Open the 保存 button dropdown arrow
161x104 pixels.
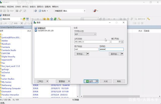(88, 54)
